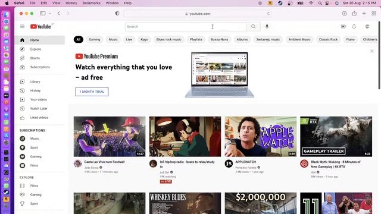Select the Sertanejo music chip
This screenshot has height=214, width=381.
268,39
